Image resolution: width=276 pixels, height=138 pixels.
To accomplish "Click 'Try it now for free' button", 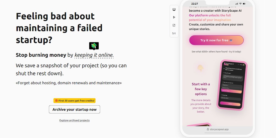I will click(x=216, y=40).
